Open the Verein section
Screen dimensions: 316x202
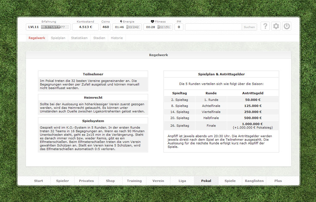click(158, 181)
